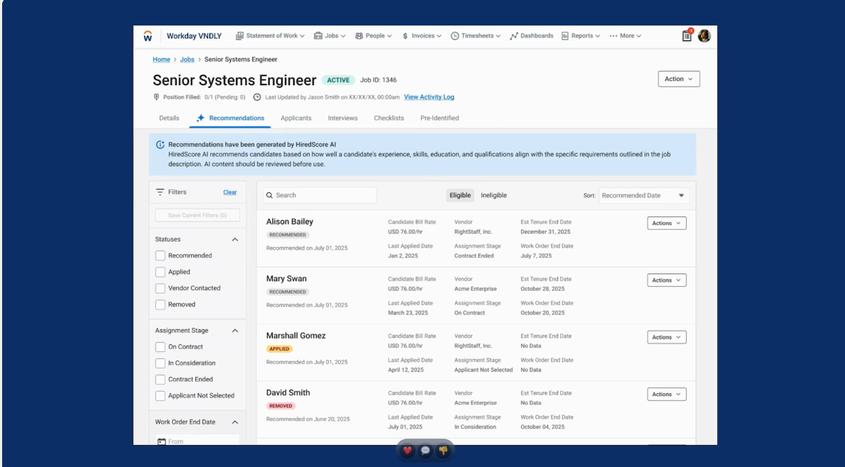Check the Applied status filter

[160, 272]
